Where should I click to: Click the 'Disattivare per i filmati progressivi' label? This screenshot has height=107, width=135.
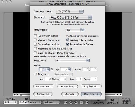pos(82,36)
